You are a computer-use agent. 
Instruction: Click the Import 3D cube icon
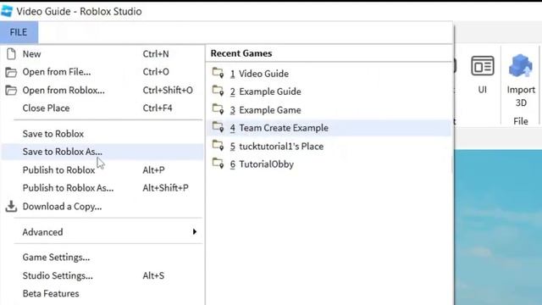click(x=521, y=65)
